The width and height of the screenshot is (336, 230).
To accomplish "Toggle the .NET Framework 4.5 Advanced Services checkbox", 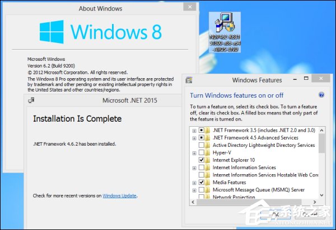I will (x=201, y=138).
